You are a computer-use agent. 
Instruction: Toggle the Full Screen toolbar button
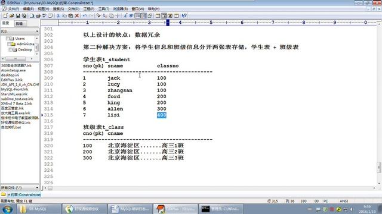click(x=170, y=16)
